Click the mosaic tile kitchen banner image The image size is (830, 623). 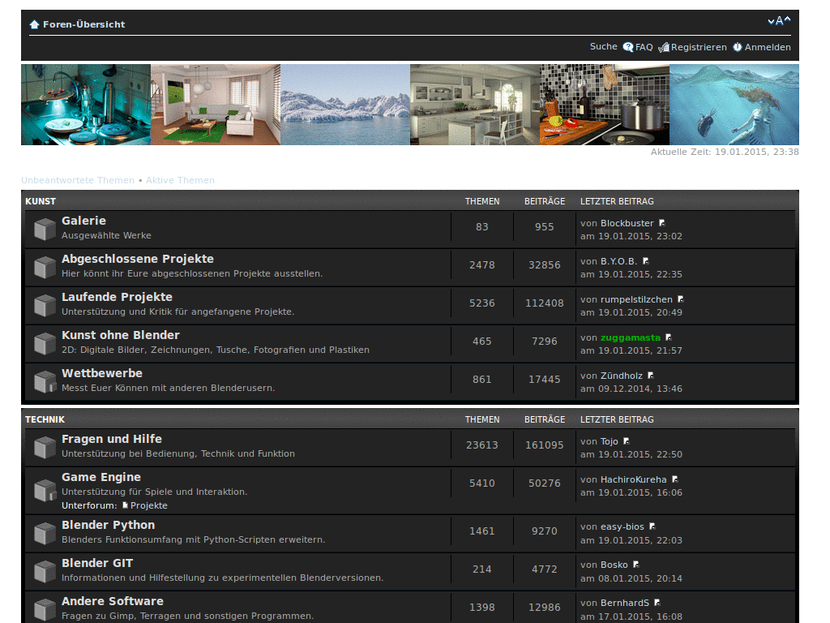[x=605, y=105]
